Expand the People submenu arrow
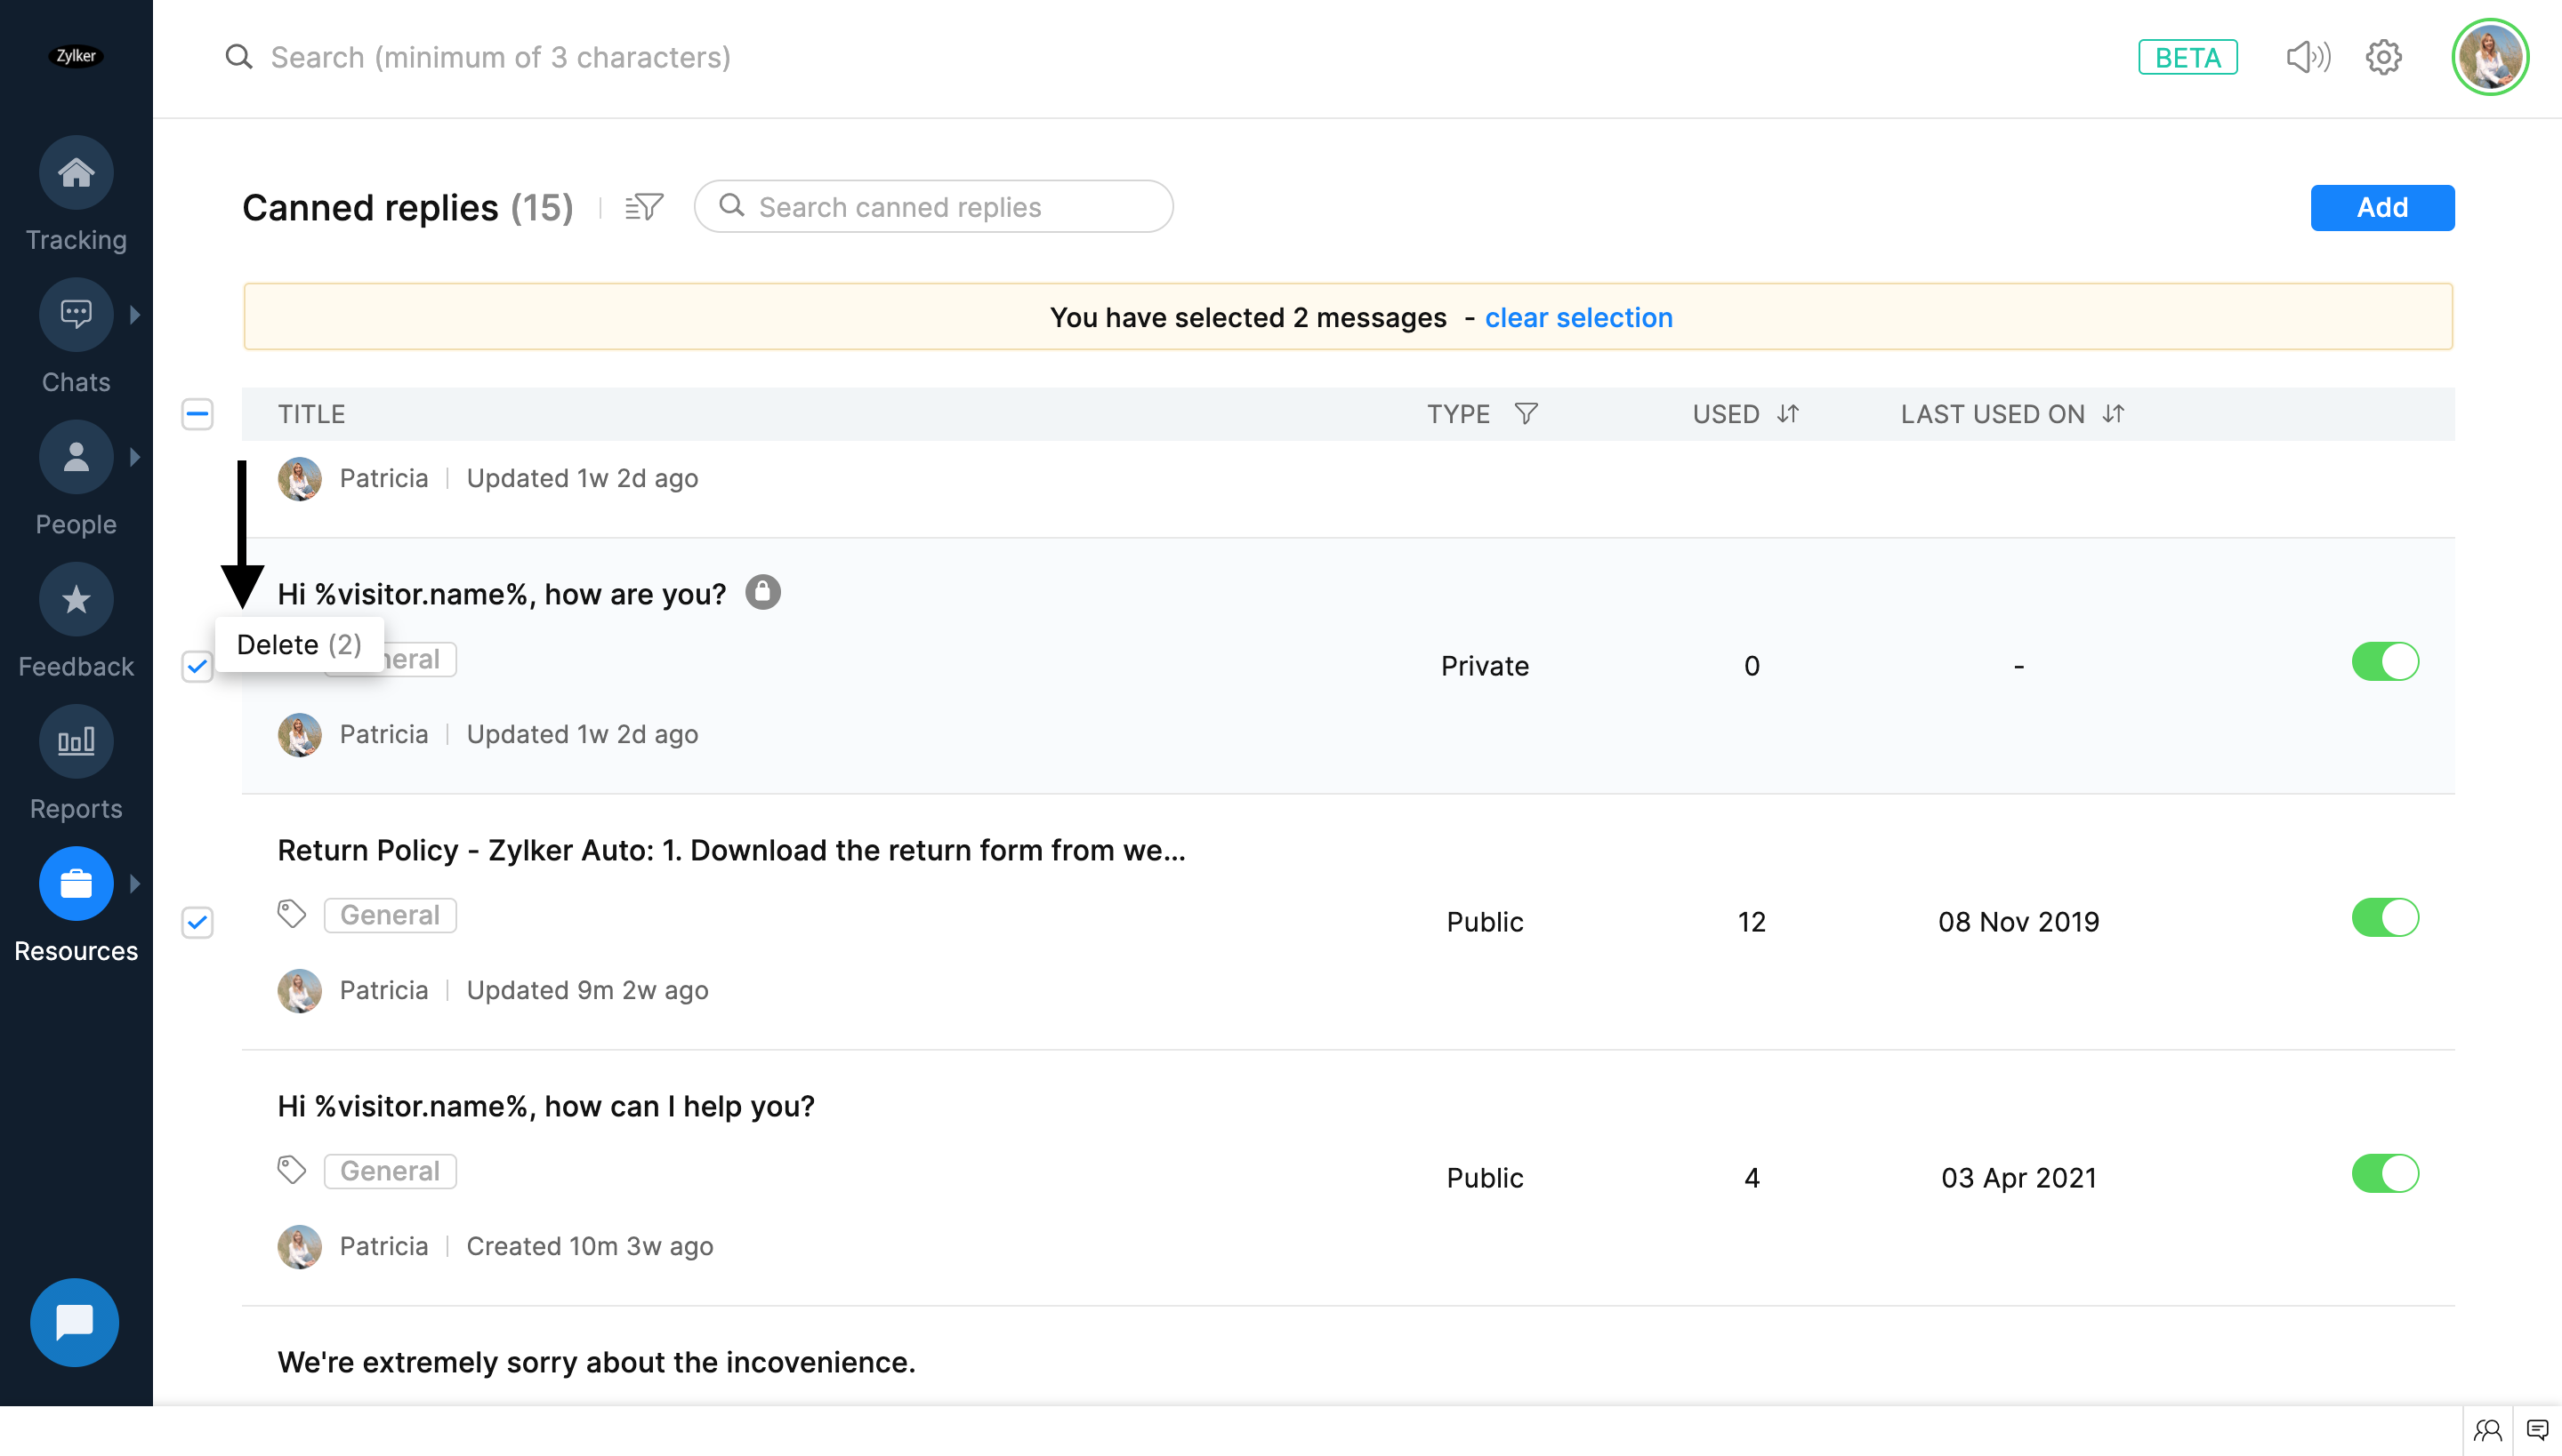 [x=135, y=457]
